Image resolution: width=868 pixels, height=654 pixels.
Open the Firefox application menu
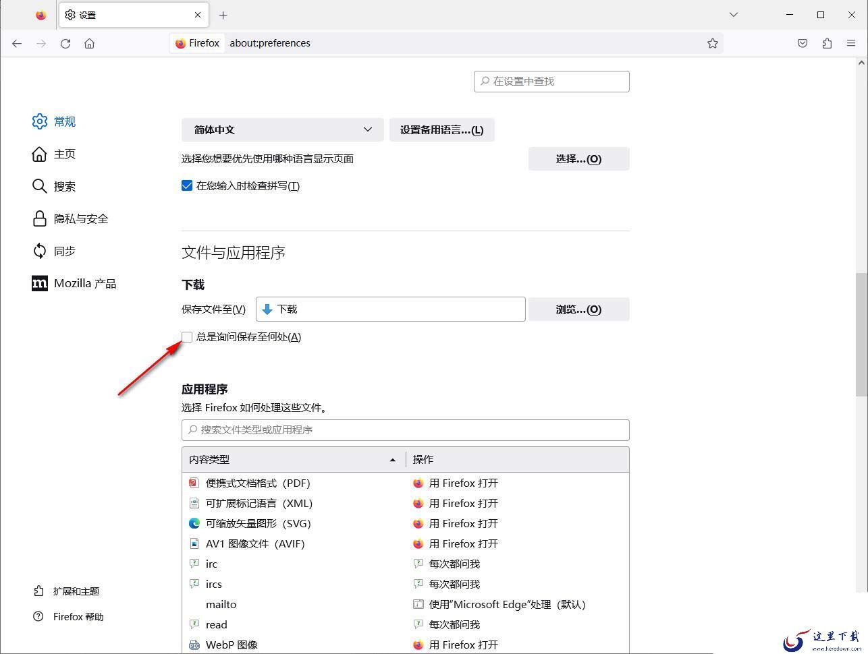point(851,43)
